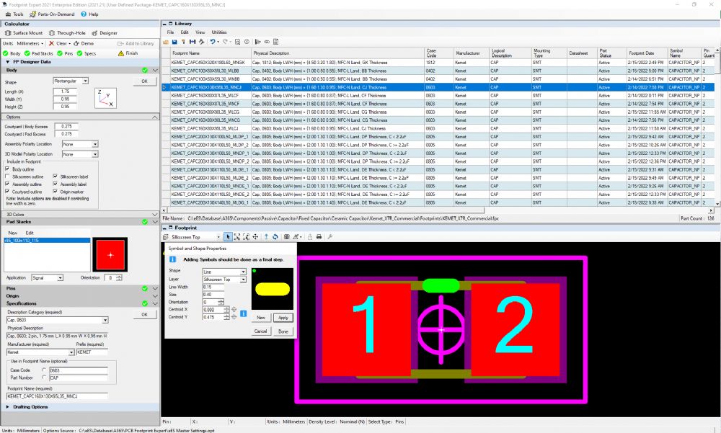
Task: Click the Surface Mount calculator icon
Action: 9,33
